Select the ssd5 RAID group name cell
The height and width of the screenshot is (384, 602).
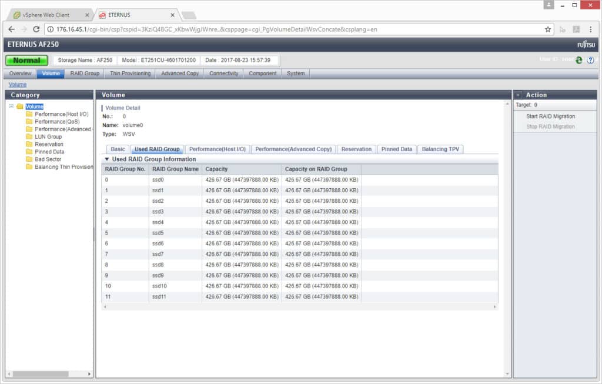pos(175,233)
